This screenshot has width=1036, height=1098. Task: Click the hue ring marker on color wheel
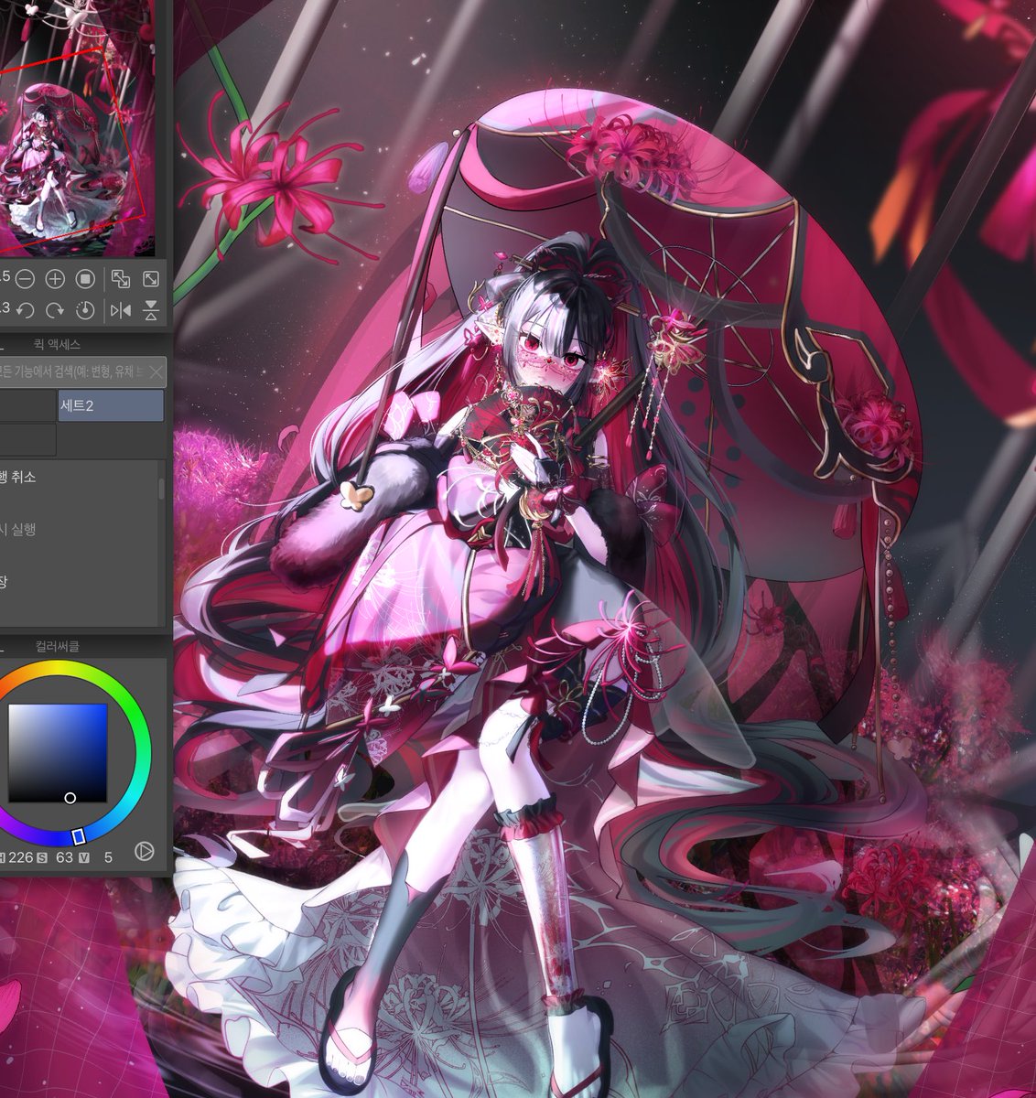[x=78, y=835]
